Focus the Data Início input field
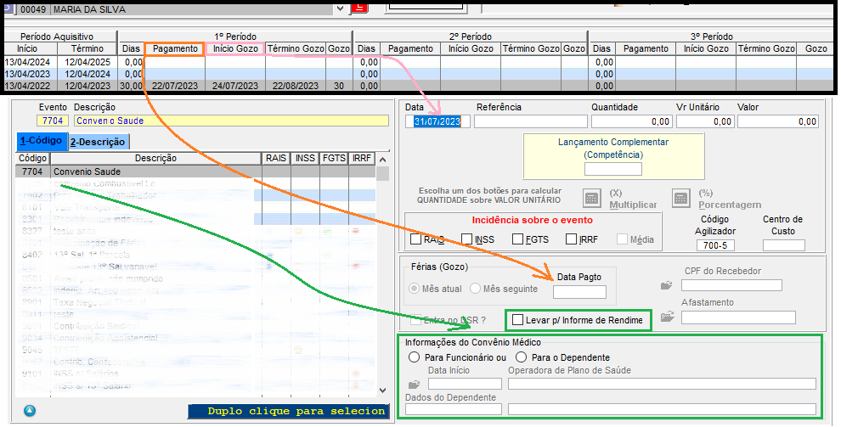Image resolution: width=841 pixels, height=427 pixels. pyautogui.click(x=465, y=384)
